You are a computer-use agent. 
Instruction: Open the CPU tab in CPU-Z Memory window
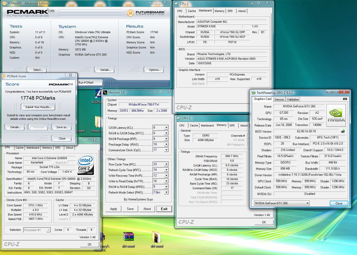pyautogui.click(x=182, y=125)
